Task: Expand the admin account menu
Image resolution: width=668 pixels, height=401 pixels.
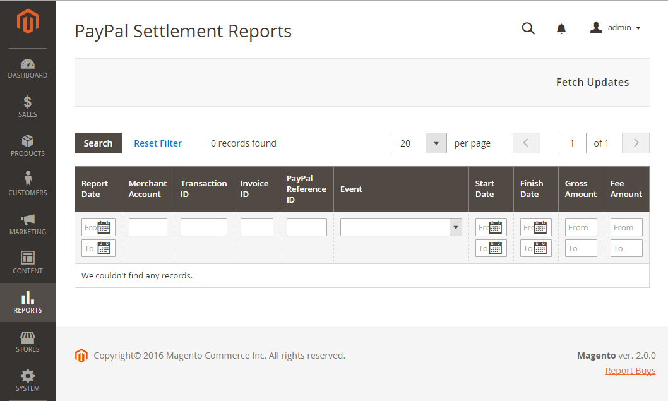Action: click(614, 27)
